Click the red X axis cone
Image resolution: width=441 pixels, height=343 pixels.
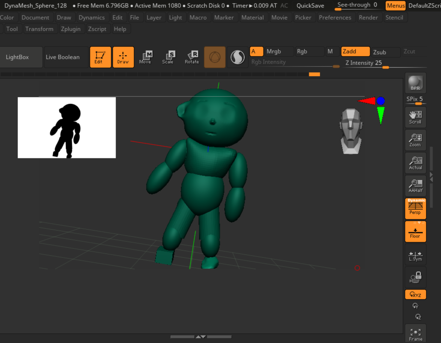[367, 101]
